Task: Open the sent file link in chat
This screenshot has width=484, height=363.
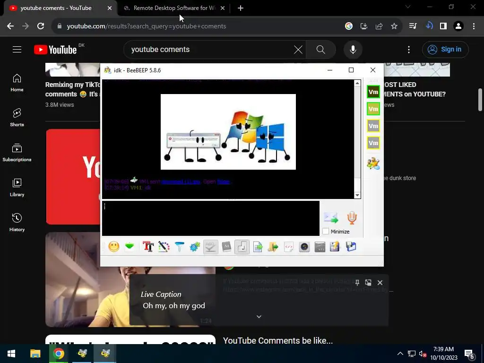Action: tap(181, 181)
